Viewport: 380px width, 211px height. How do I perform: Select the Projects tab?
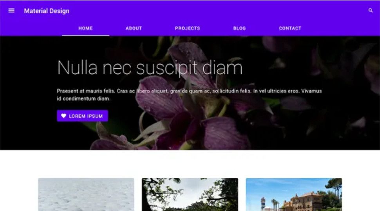[188, 28]
